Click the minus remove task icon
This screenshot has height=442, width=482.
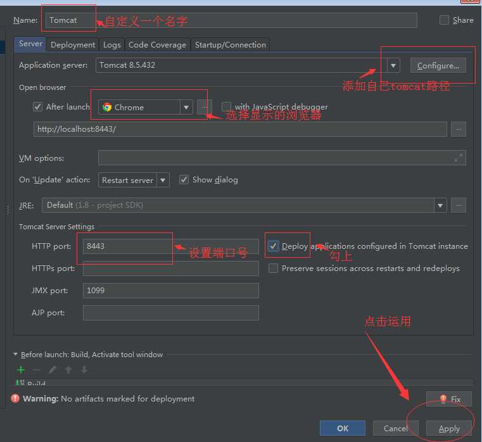point(37,370)
